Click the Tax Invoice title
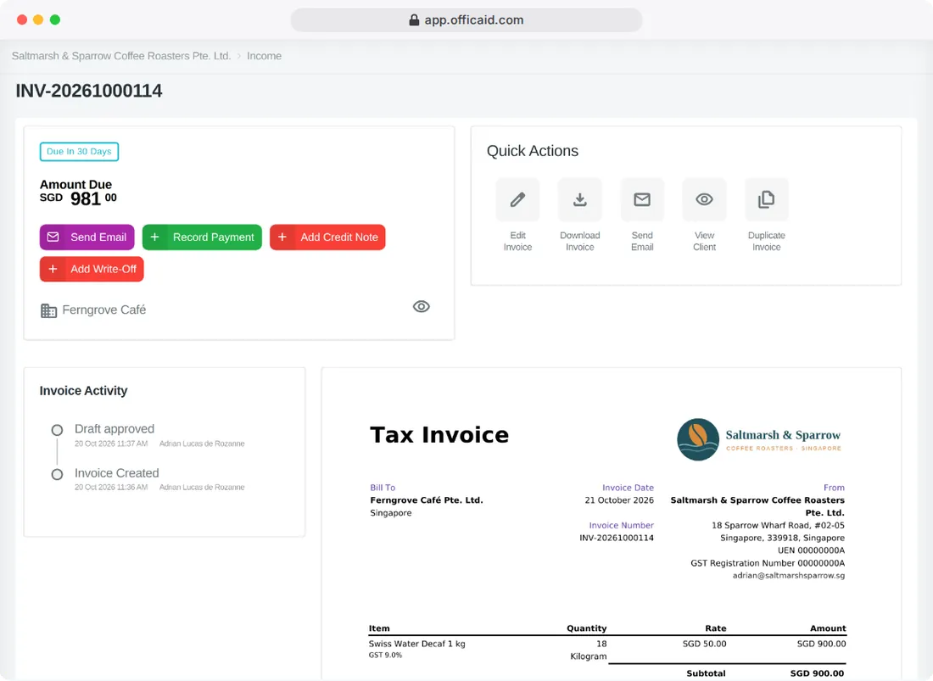933x681 pixels. (439, 435)
